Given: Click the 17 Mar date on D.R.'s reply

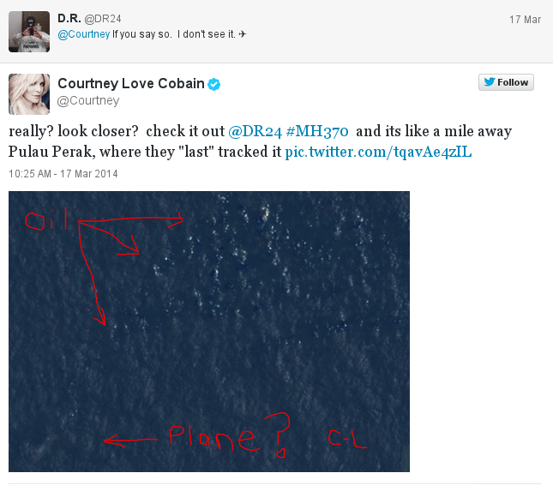Looking at the screenshot, I should click(523, 18).
